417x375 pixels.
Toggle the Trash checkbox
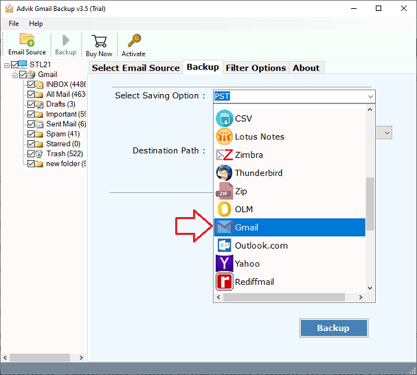(x=31, y=153)
